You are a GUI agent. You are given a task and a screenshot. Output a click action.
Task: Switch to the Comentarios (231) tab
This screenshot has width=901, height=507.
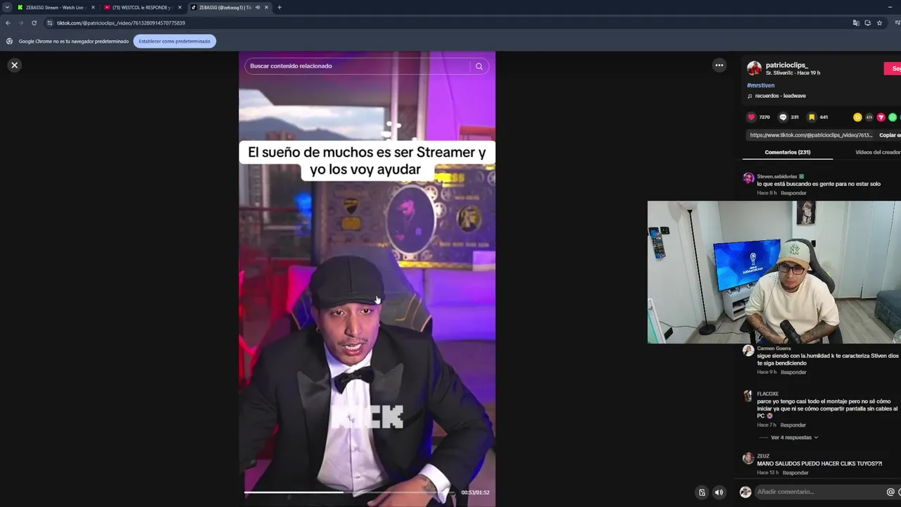coord(787,152)
